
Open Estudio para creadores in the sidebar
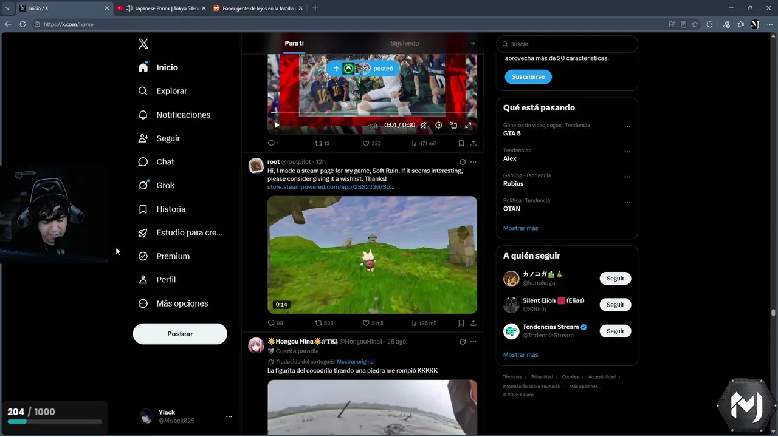coord(181,232)
